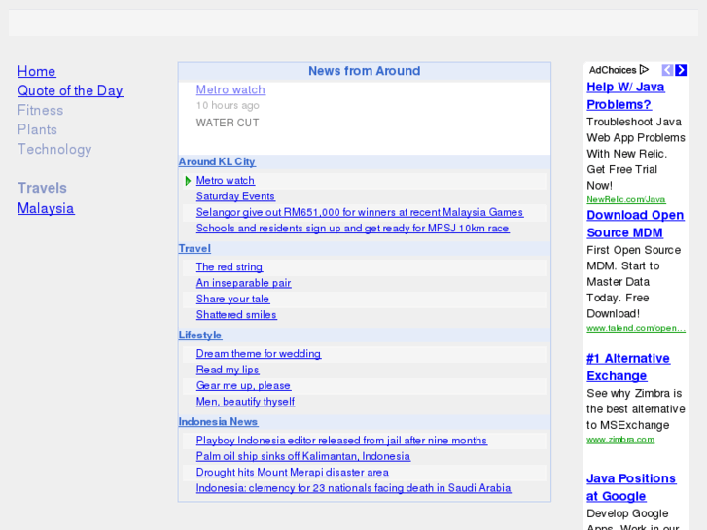Open the Read my lips article
This screenshot has height=530, width=707.
click(228, 370)
